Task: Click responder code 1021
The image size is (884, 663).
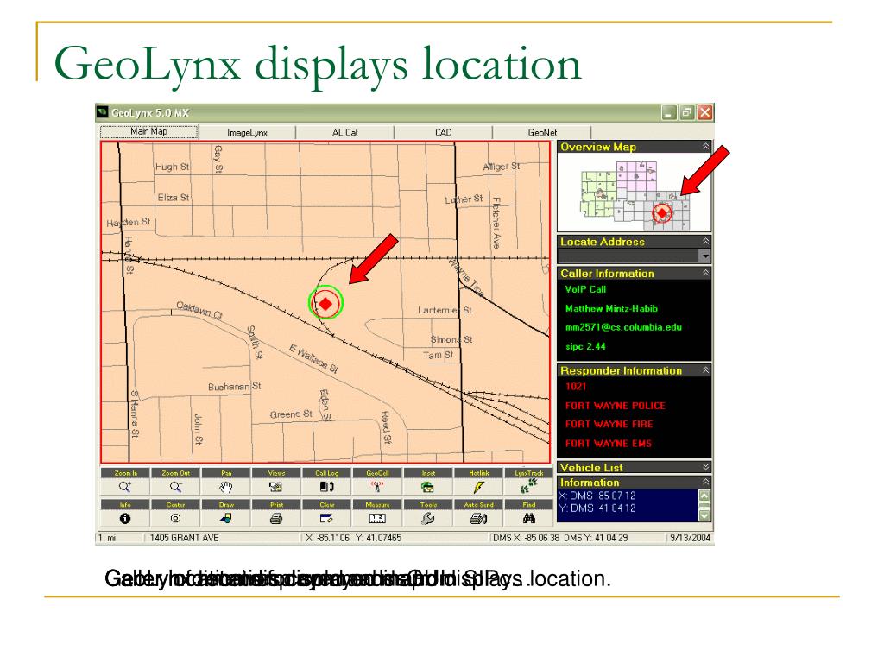Action: pos(576,386)
